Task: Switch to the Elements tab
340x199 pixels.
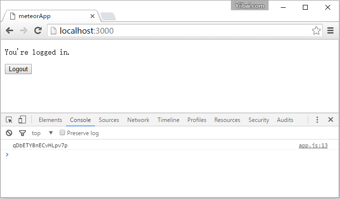Action: point(50,120)
